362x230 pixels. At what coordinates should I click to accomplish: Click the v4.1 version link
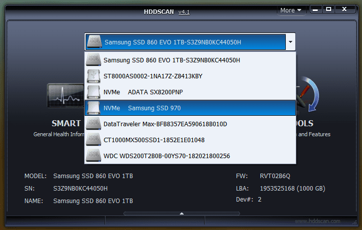point(184,12)
